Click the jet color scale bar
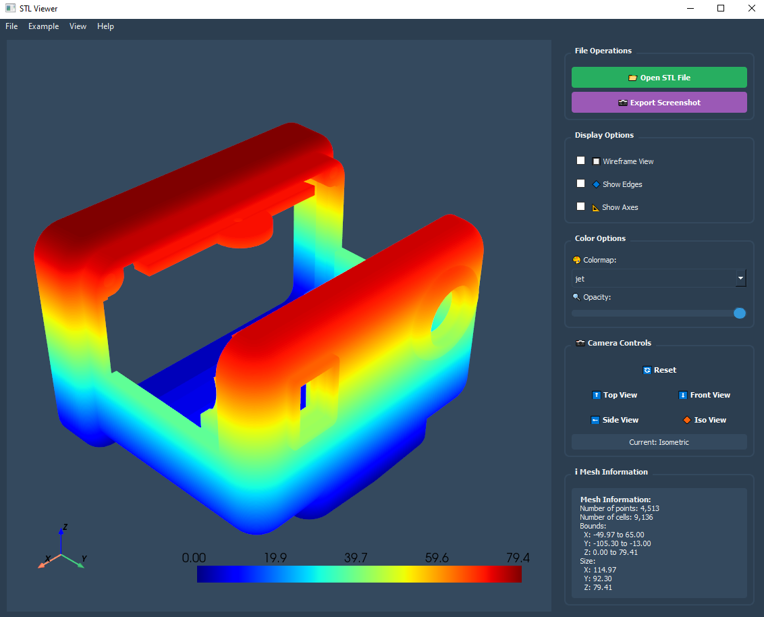764x617 pixels. coord(359,574)
